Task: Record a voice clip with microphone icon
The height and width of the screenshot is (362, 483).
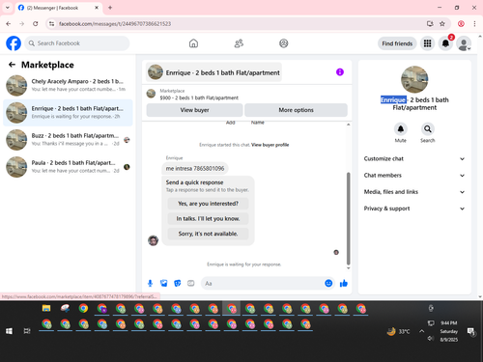Action: (x=150, y=283)
